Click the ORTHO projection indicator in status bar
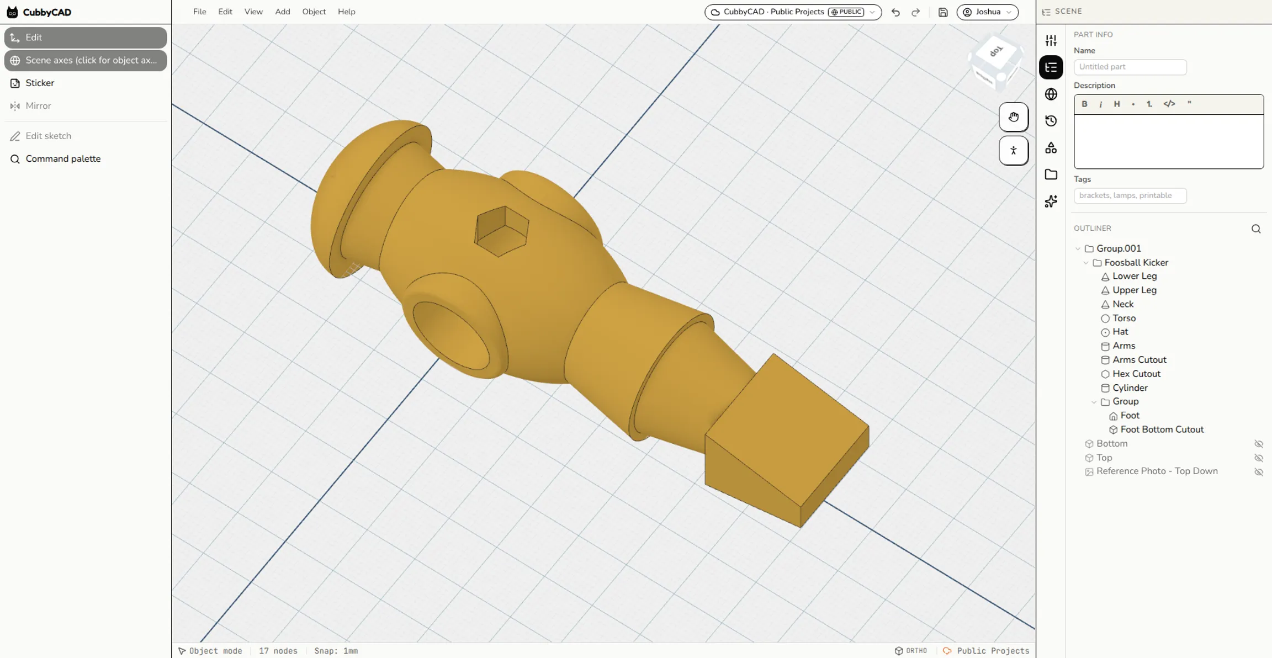The height and width of the screenshot is (658, 1272). (x=911, y=651)
